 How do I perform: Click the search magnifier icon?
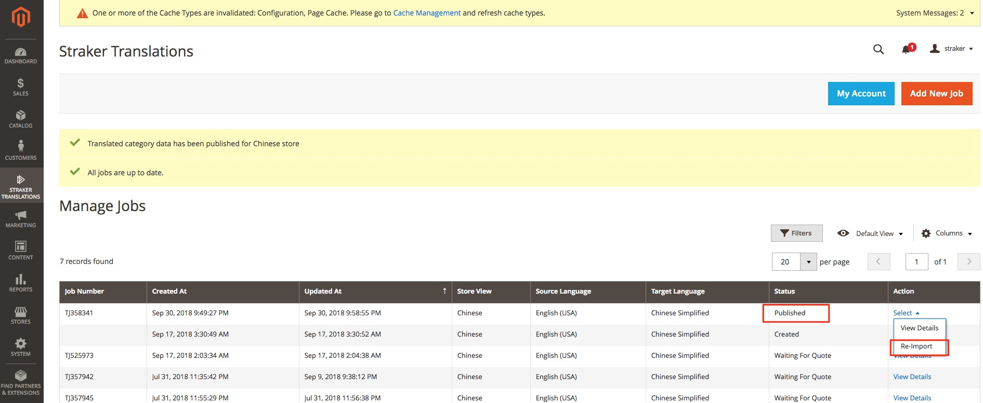pos(879,49)
